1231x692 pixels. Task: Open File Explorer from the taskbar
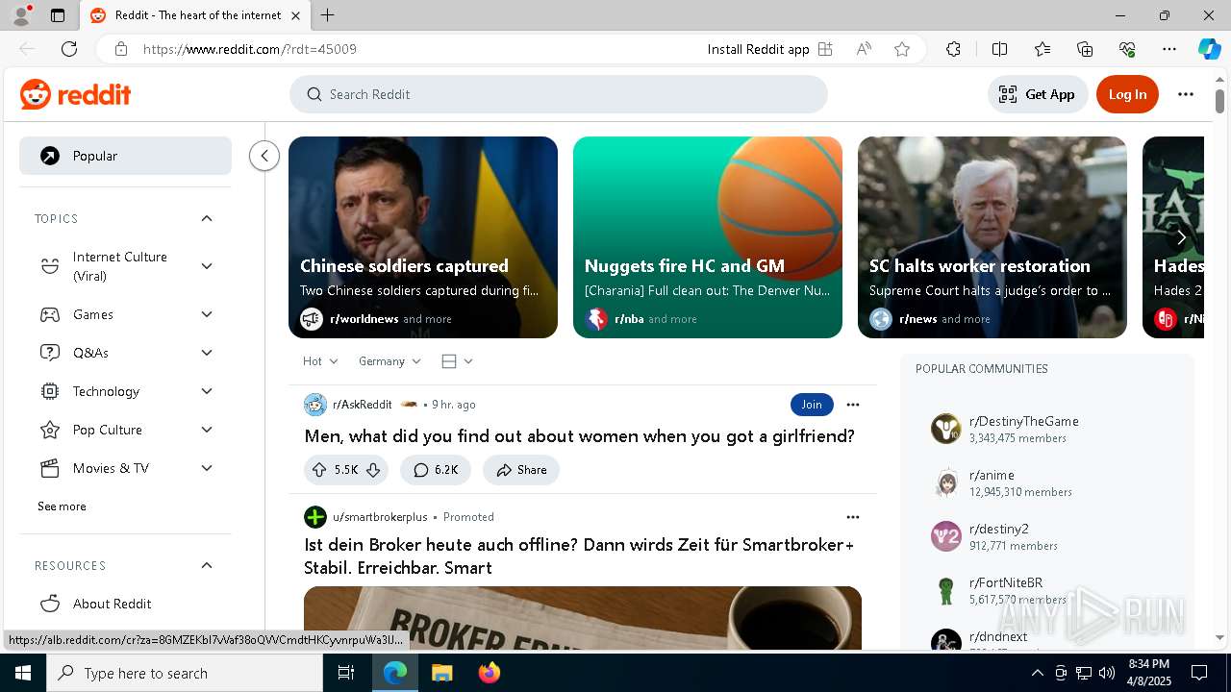pyautogui.click(x=441, y=673)
